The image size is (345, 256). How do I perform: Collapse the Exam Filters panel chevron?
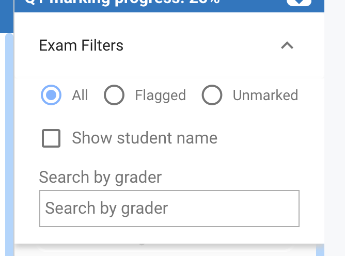287,45
